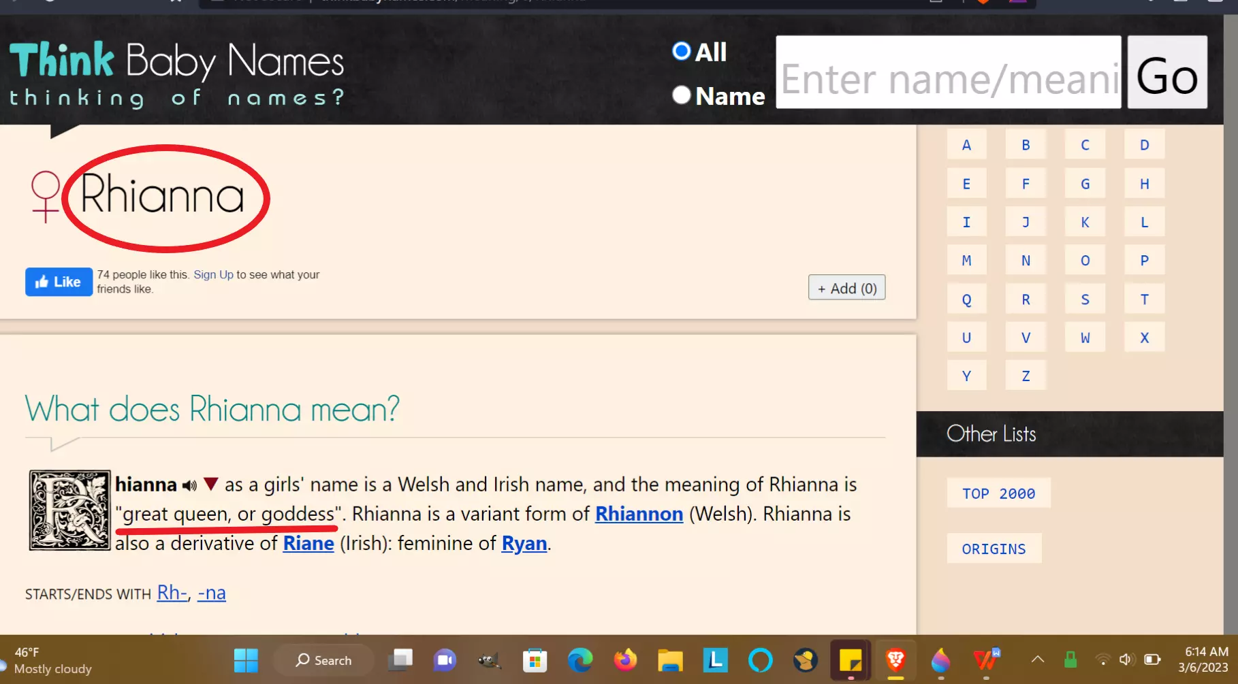This screenshot has height=684, width=1238.
Task: Click the Windows Start button
Action: (x=246, y=660)
